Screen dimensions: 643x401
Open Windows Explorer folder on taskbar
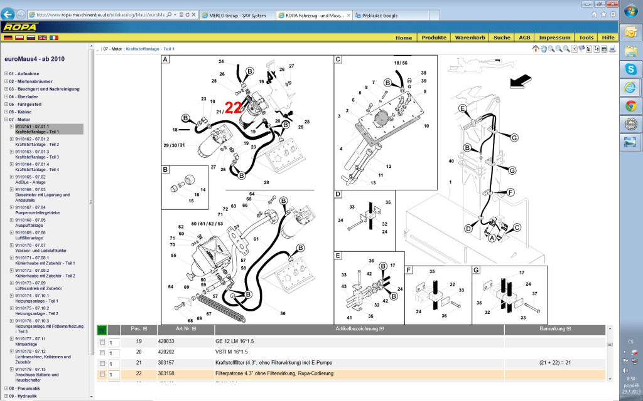pos(630,51)
